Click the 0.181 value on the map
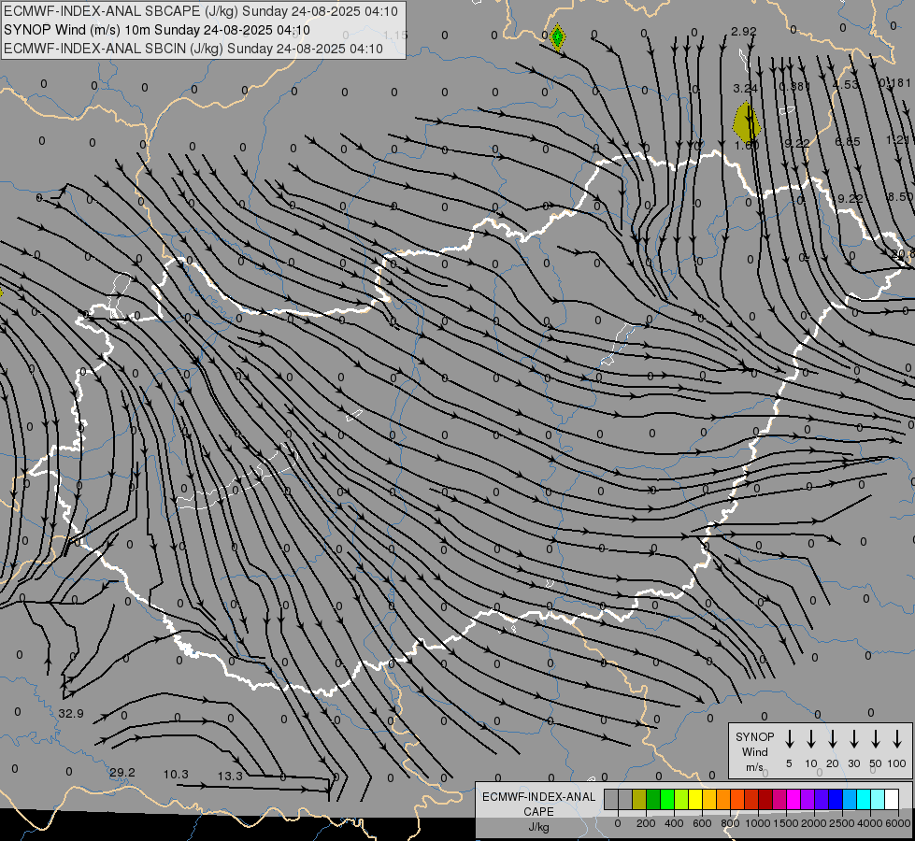The width and height of the screenshot is (915, 841). 895,82
